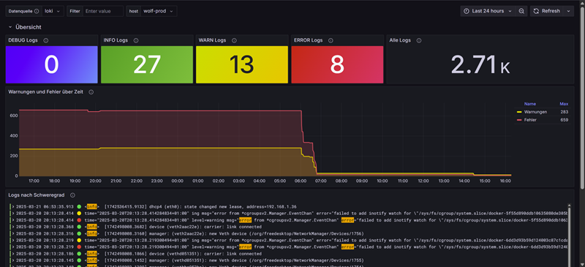The image size is (585, 267).
Task: Open the DEBUG Logs panel title menu
Action: pyautogui.click(x=23, y=40)
